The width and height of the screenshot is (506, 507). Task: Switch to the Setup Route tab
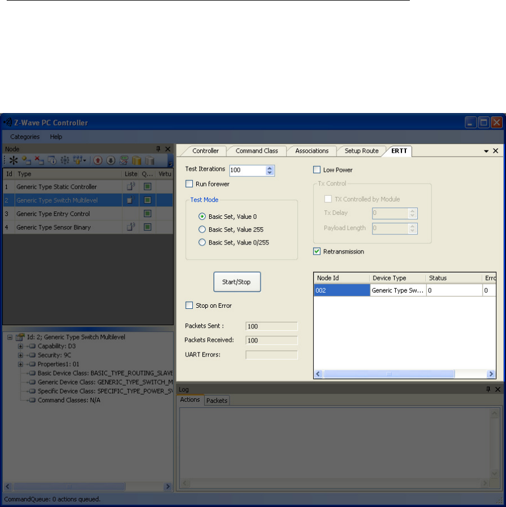click(x=361, y=151)
